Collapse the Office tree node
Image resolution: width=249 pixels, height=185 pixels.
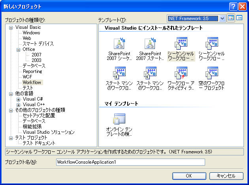19,50
